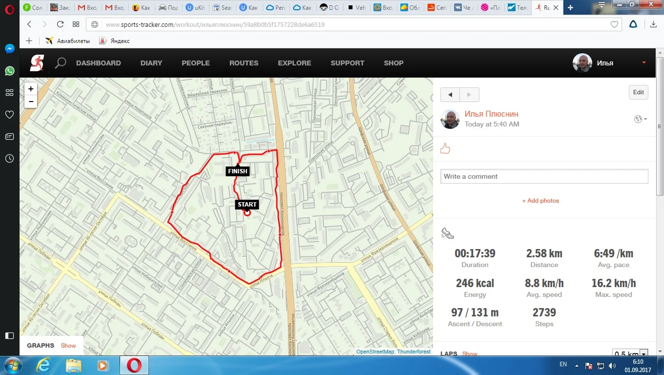This screenshot has width=664, height=375.
Task: Switch the EN input language indicator
Action: (x=563, y=365)
